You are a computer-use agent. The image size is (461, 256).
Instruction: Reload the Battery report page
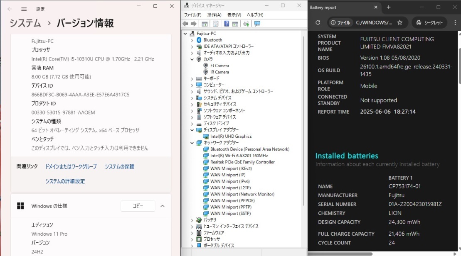[318, 22]
